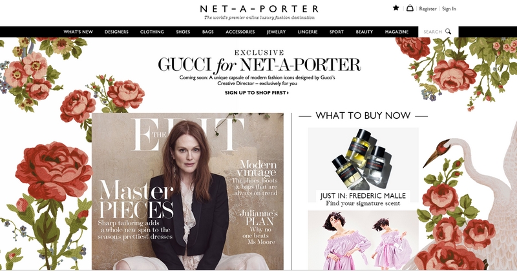Open the Lingerie menu
The image size is (517, 271).
(308, 32)
